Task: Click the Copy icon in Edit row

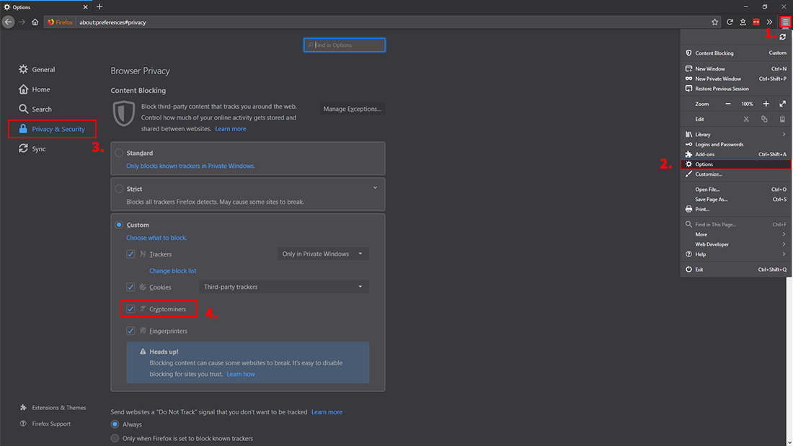Action: click(764, 120)
